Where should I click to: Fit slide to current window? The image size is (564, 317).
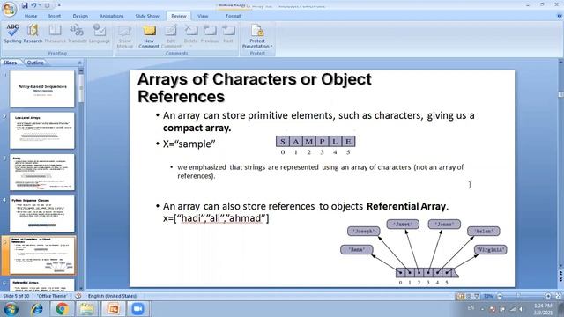(x=558, y=296)
